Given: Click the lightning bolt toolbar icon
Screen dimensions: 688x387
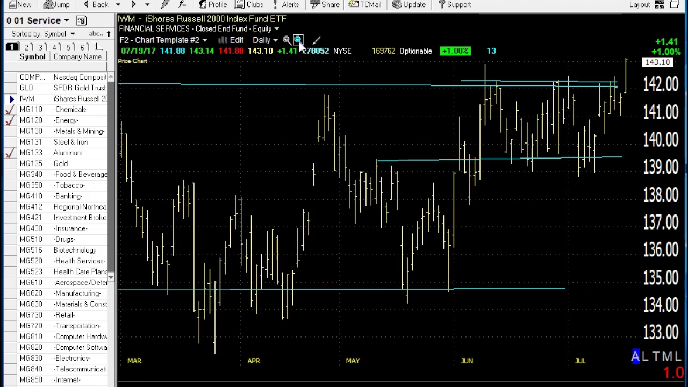Looking at the screenshot, I should click(166, 5).
